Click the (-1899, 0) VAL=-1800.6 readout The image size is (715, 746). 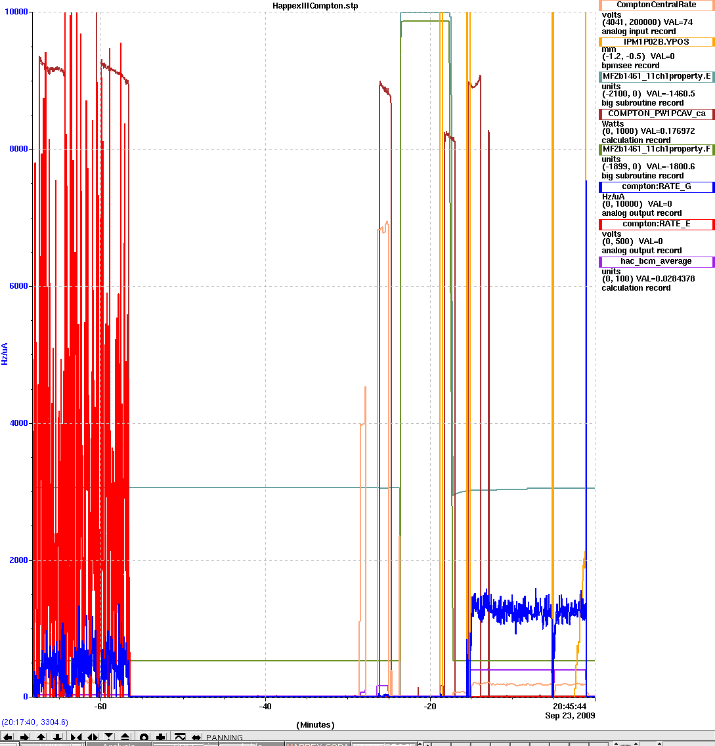coord(648,167)
